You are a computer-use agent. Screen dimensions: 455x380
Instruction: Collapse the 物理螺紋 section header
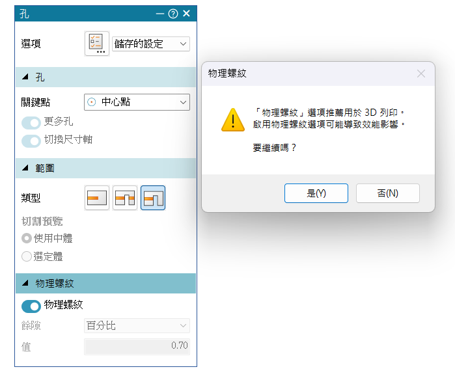(x=106, y=284)
